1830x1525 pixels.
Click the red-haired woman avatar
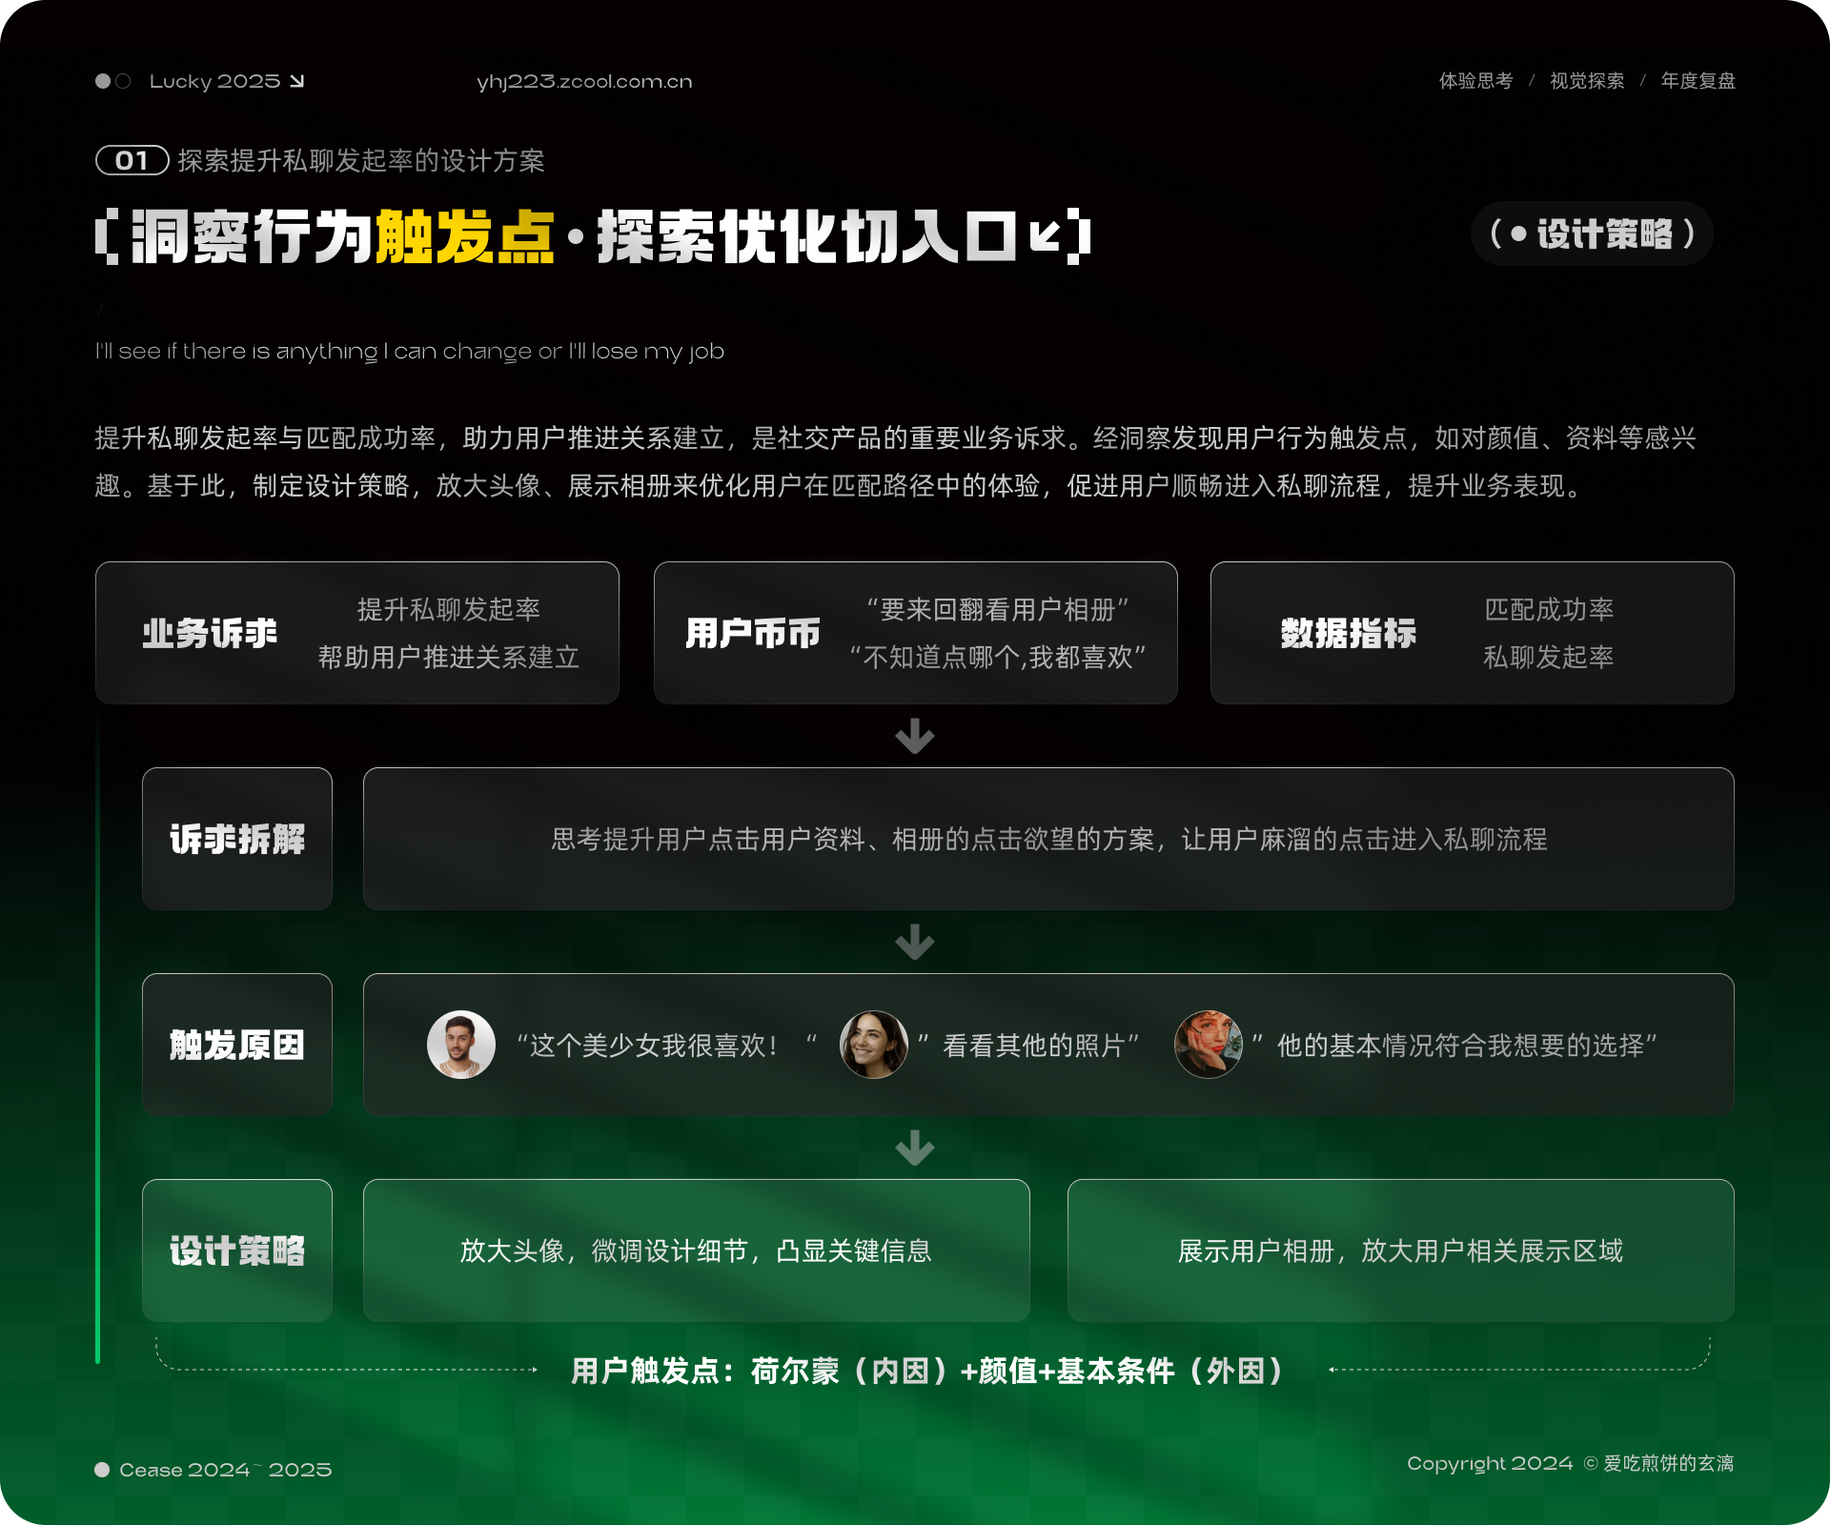click(1208, 1045)
